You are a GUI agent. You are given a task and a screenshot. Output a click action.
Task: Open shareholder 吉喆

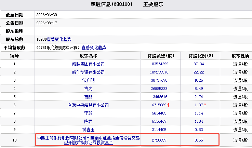pos(89,97)
